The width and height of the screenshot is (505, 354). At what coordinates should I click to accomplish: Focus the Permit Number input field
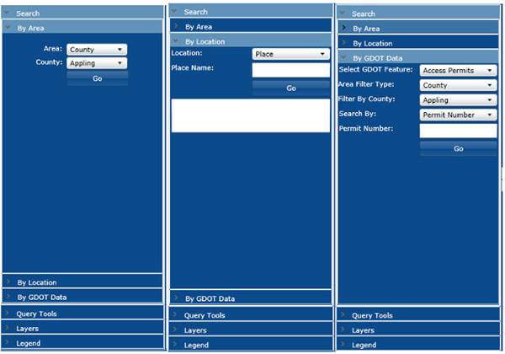tap(458, 131)
